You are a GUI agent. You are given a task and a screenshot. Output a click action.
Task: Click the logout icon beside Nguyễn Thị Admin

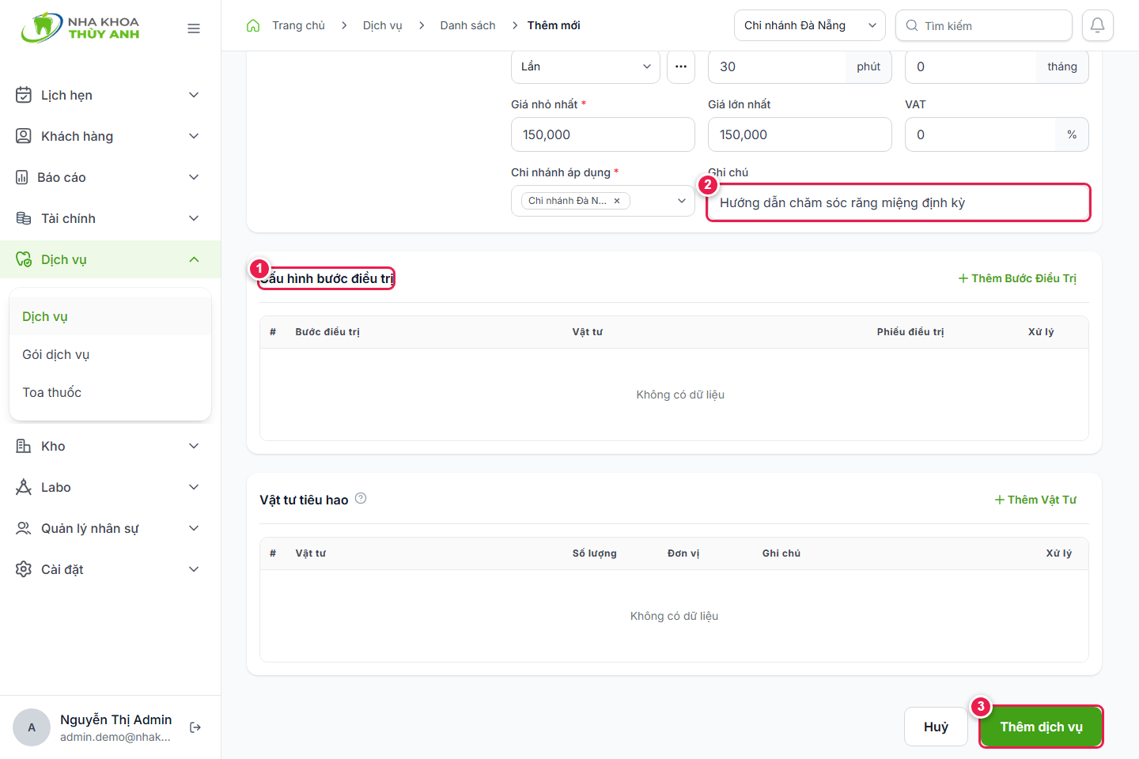[195, 727]
